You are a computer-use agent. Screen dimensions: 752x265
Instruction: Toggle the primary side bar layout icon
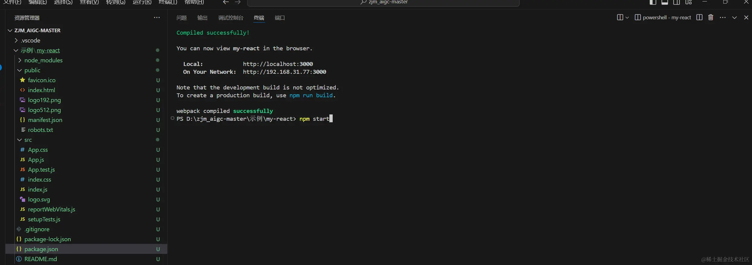pos(653,2)
